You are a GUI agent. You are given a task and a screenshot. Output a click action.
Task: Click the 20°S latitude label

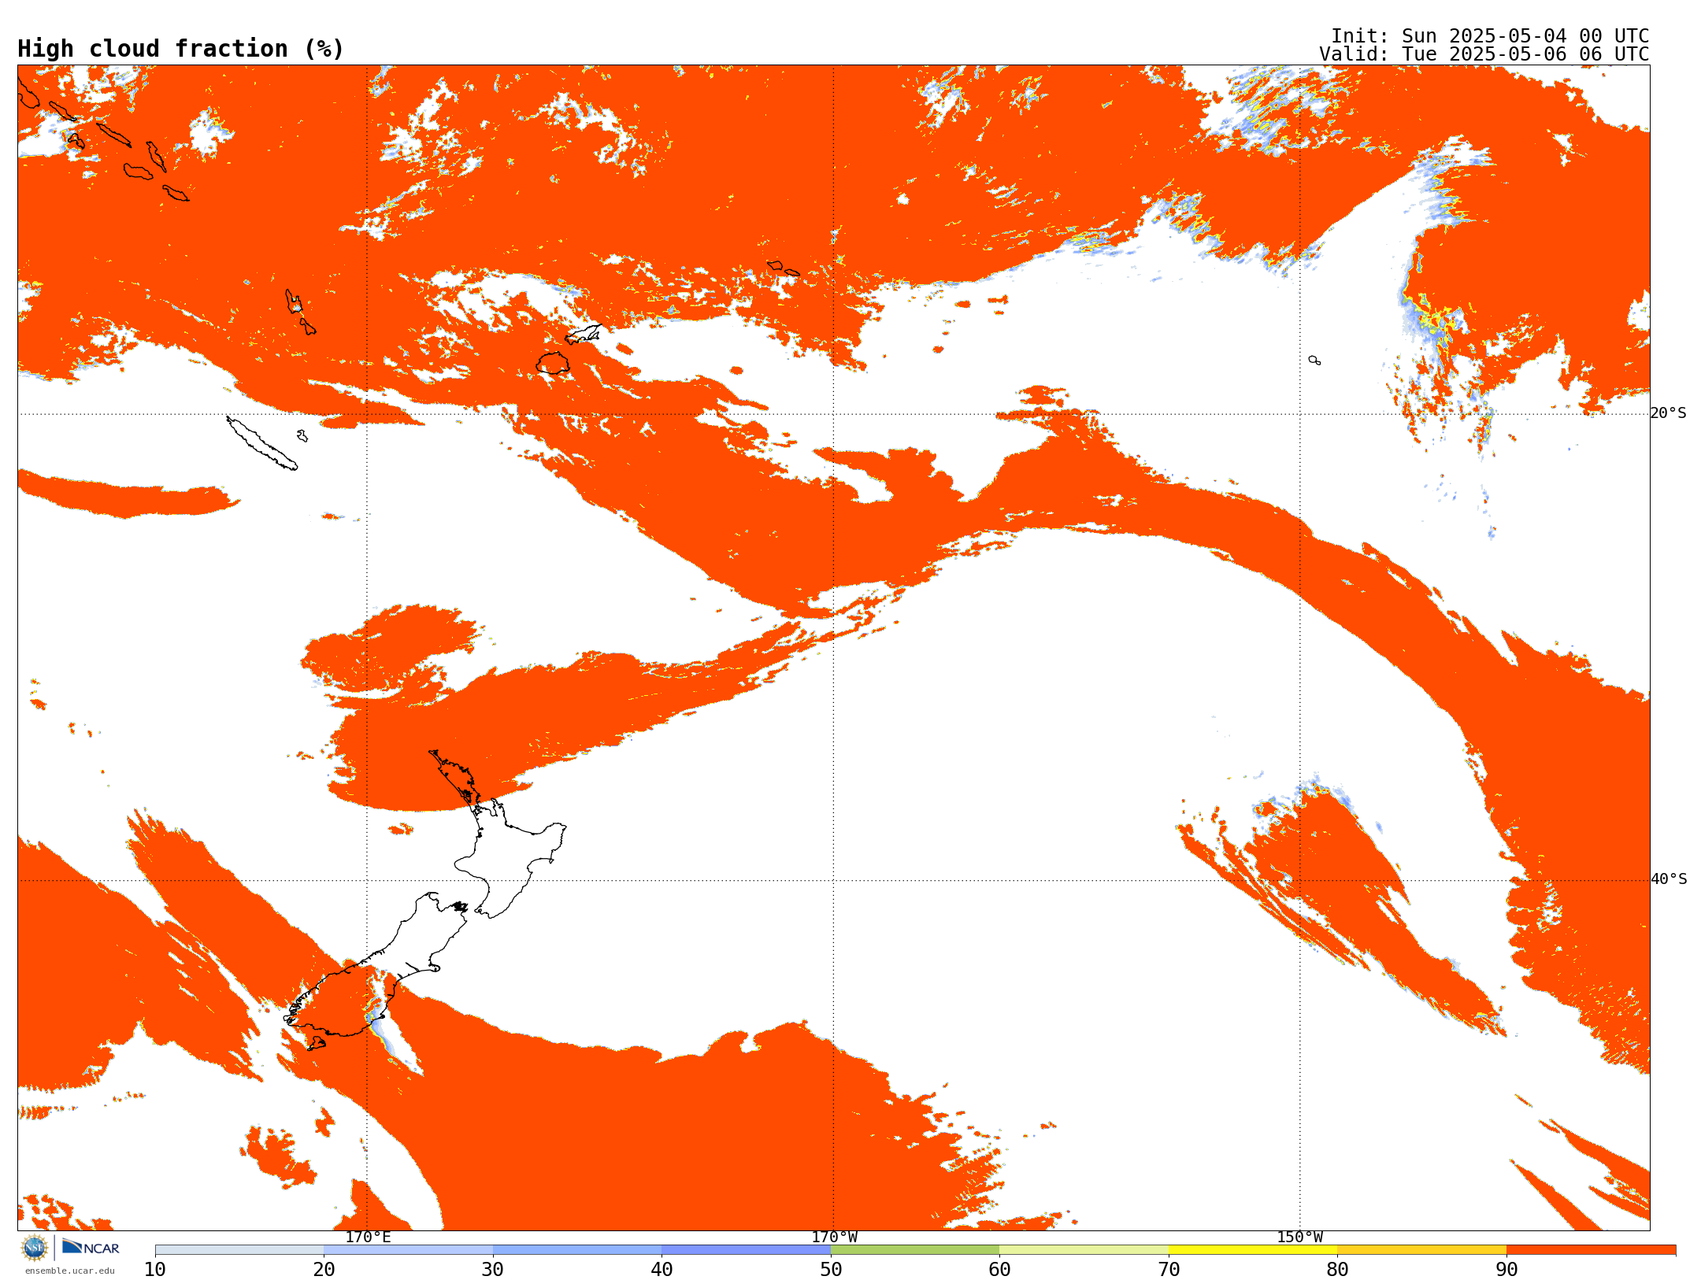point(1668,413)
